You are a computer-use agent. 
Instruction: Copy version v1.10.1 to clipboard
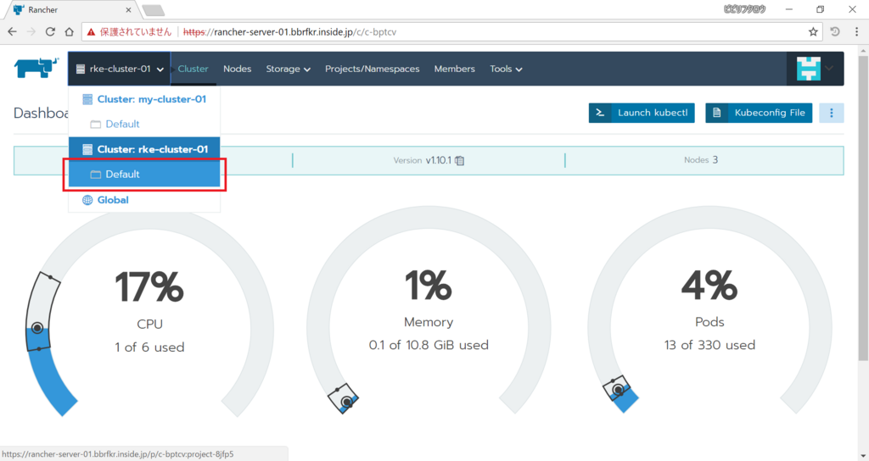tap(459, 160)
